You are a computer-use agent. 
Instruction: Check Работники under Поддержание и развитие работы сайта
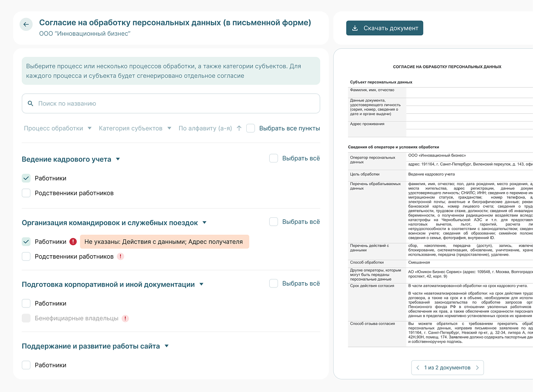click(x=26, y=365)
